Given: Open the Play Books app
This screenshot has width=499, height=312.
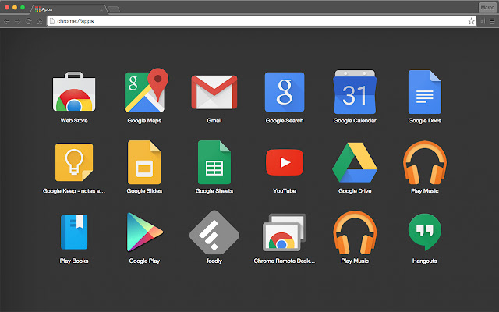Looking at the screenshot, I should (x=74, y=232).
